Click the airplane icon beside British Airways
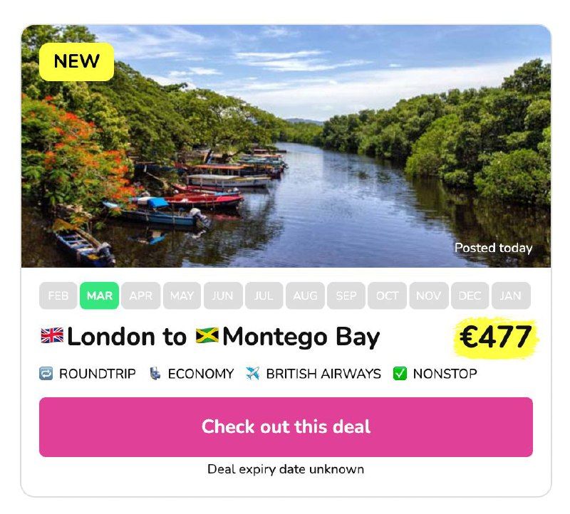The image size is (570, 514). click(253, 374)
